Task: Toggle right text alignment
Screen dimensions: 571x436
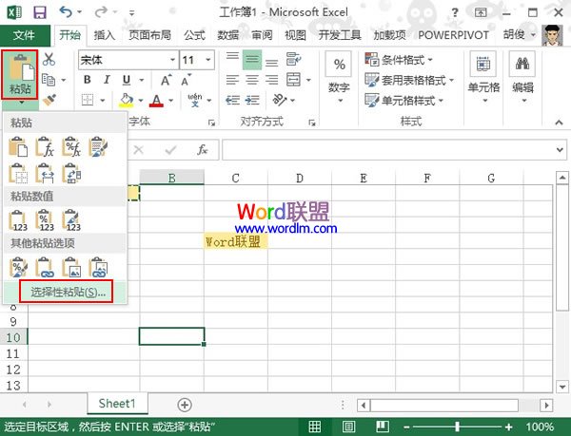Action: [x=271, y=80]
